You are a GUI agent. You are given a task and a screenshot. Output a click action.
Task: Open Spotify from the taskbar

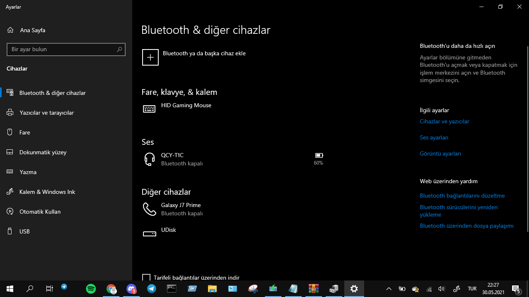pyautogui.click(x=91, y=289)
